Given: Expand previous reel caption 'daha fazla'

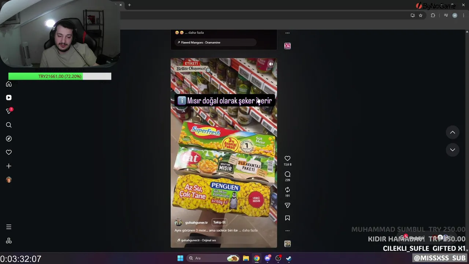Looking at the screenshot, I should (x=196, y=33).
